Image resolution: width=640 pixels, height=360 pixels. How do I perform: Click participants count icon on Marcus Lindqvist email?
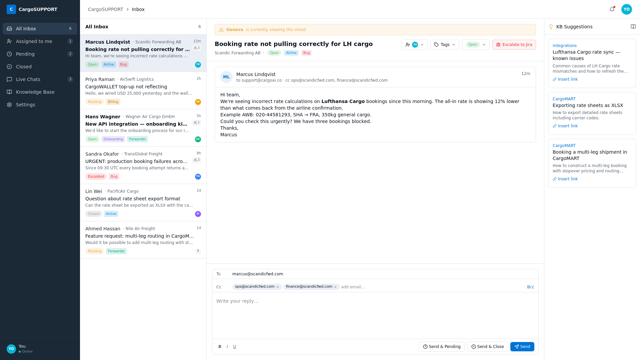click(x=197, y=48)
